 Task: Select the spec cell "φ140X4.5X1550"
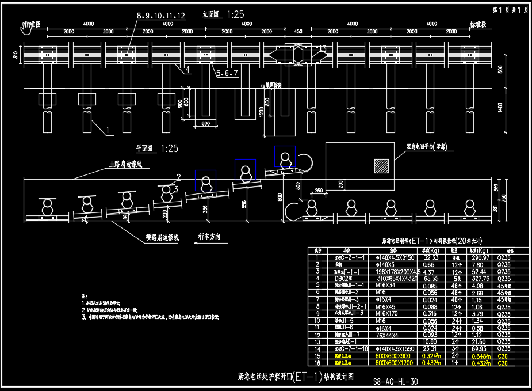[x=395, y=349]
